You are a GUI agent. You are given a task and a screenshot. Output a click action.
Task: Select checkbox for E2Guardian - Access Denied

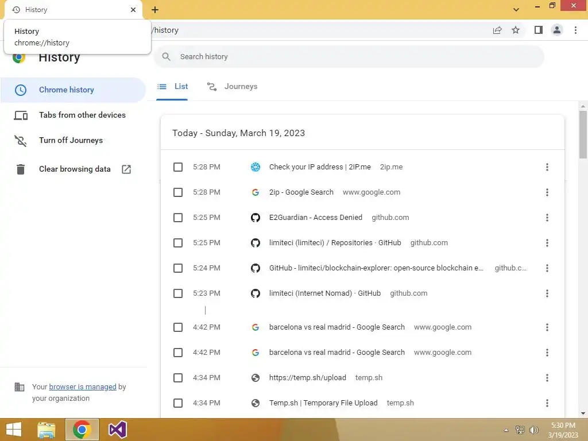coord(178,218)
